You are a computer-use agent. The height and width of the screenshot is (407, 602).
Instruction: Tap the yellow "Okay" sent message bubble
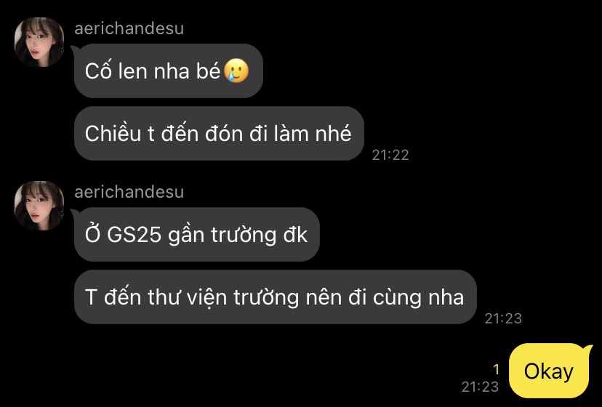pos(549,371)
